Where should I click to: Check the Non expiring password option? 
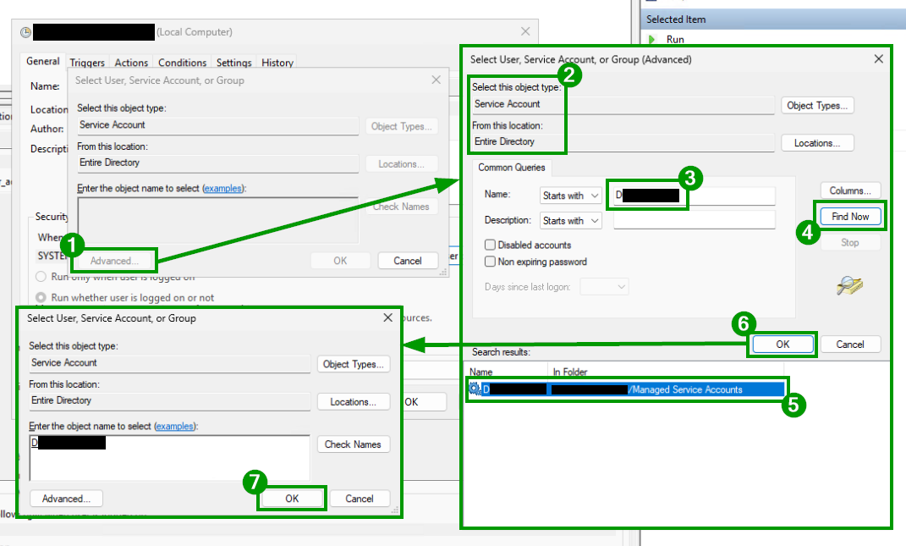pos(489,261)
